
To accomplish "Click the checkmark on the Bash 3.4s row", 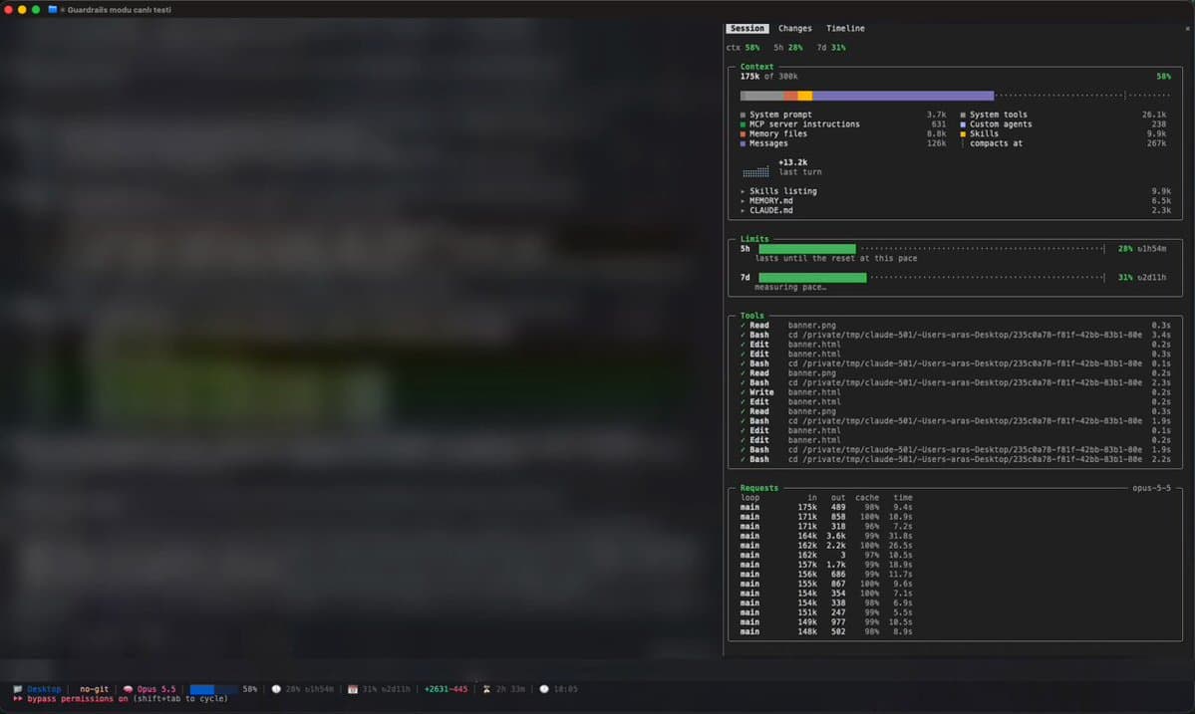I will pos(744,335).
